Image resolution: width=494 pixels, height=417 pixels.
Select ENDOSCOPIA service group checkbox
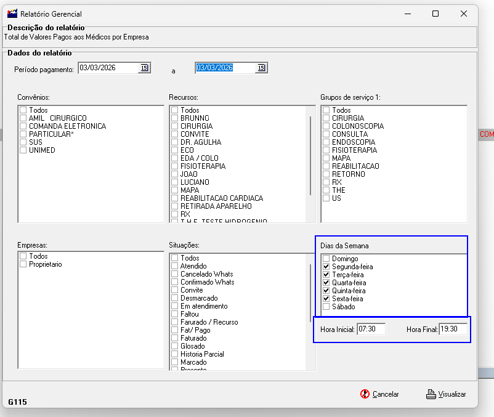click(x=326, y=142)
